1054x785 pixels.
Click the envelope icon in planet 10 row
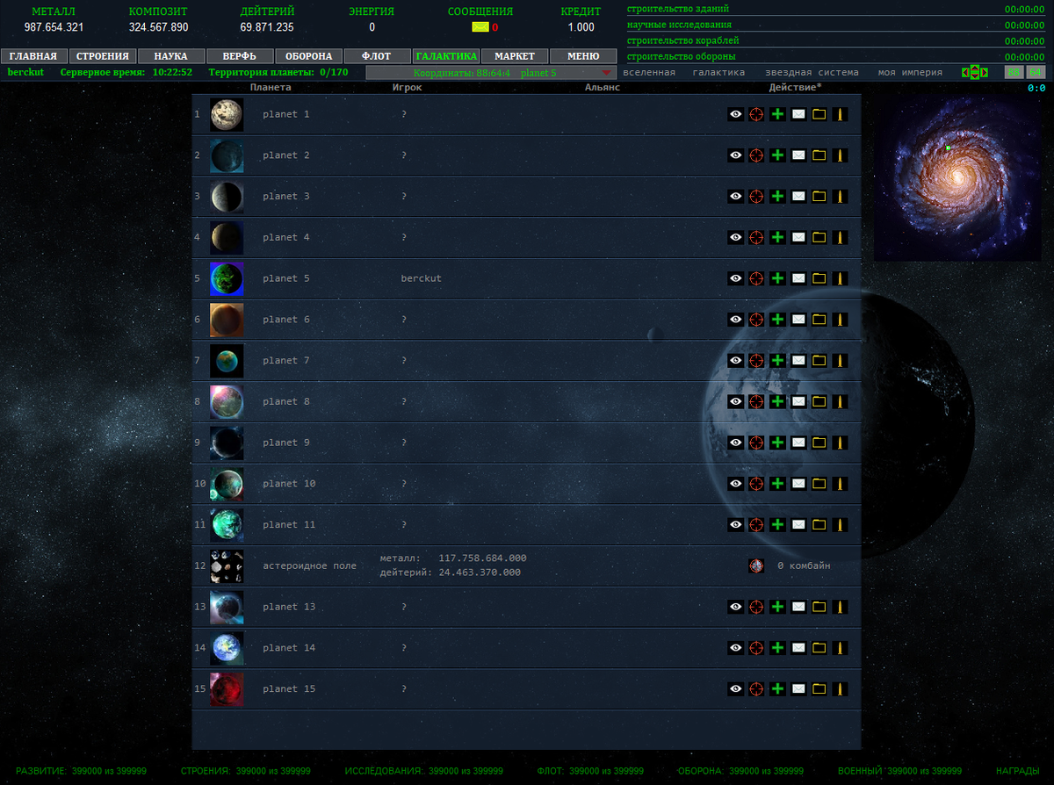(798, 484)
